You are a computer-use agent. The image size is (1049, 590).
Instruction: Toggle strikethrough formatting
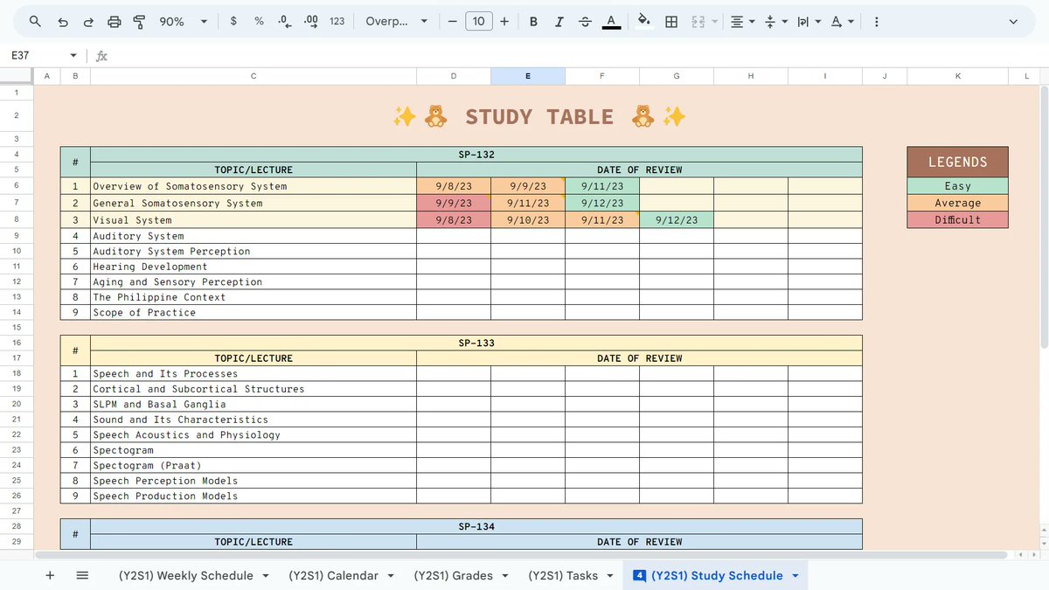tap(585, 21)
